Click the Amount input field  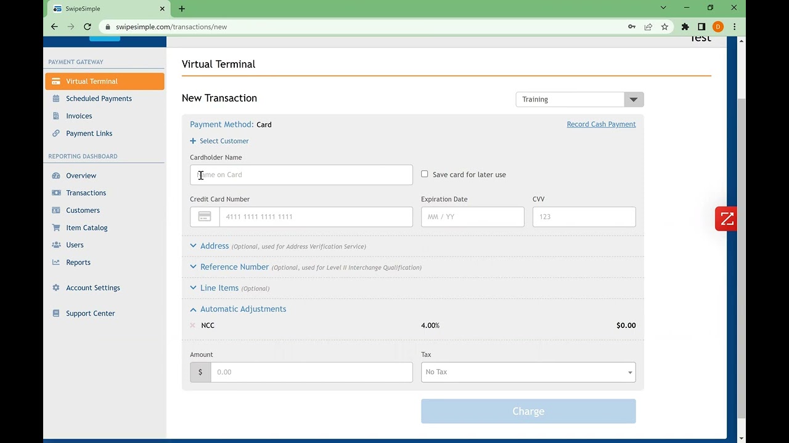pos(311,372)
